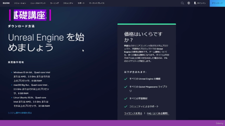Click the 価格はいくらですか? card heading
225x126 pixels.
pos(143,37)
